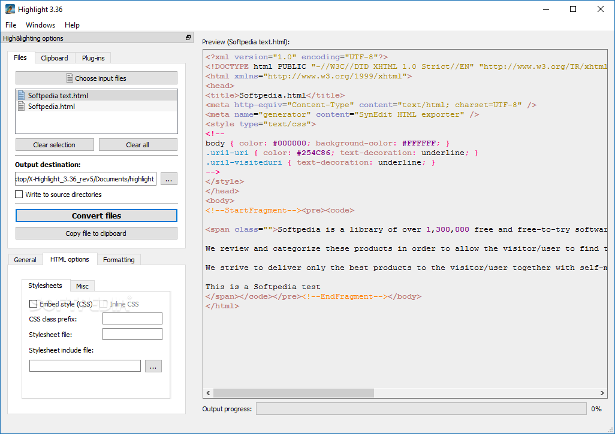Image resolution: width=615 pixels, height=434 pixels.
Task: Click the Output destination label
Action: [x=47, y=165]
